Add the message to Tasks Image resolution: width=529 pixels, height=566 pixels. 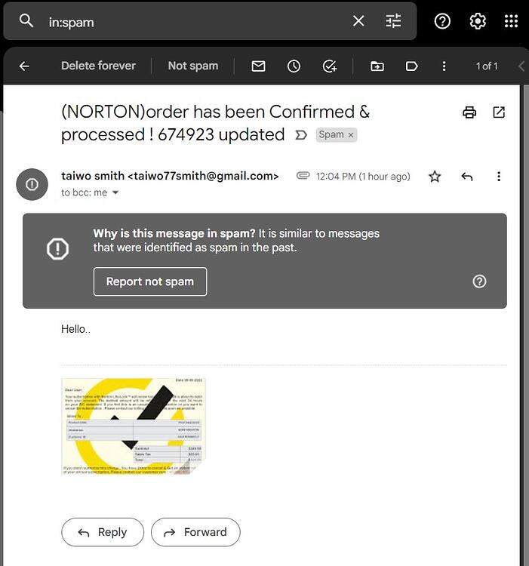(x=330, y=66)
